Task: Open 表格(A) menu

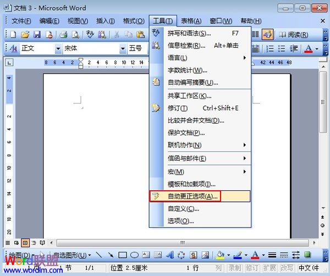Action: (x=191, y=21)
